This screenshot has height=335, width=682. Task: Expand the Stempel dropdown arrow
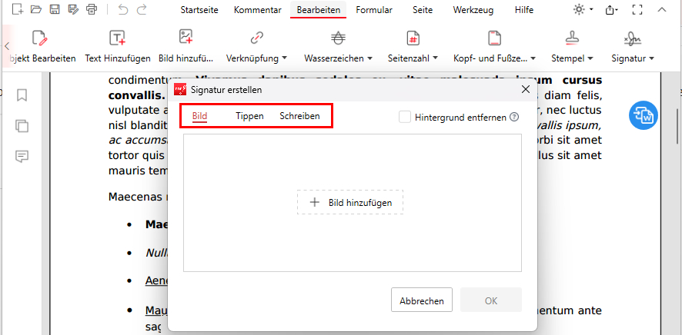coord(590,58)
